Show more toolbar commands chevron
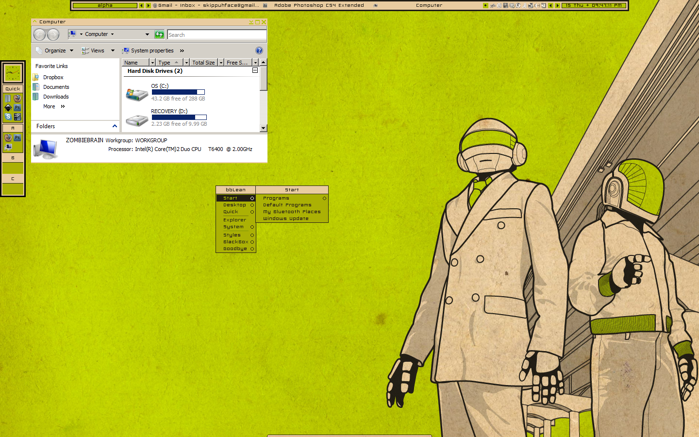 click(x=182, y=50)
